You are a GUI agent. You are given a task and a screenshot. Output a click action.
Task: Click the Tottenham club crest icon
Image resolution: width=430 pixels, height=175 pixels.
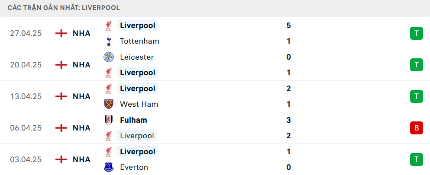point(108,41)
